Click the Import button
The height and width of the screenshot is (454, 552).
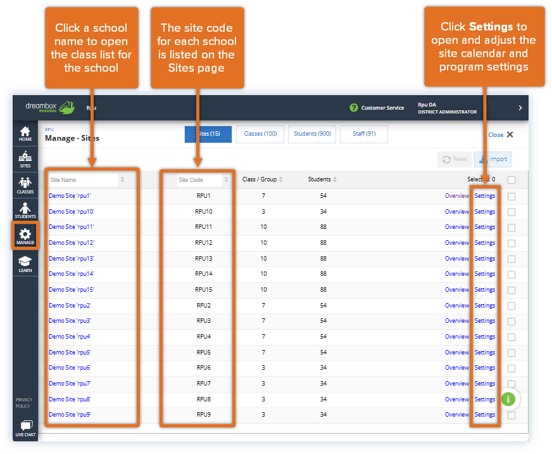[493, 159]
